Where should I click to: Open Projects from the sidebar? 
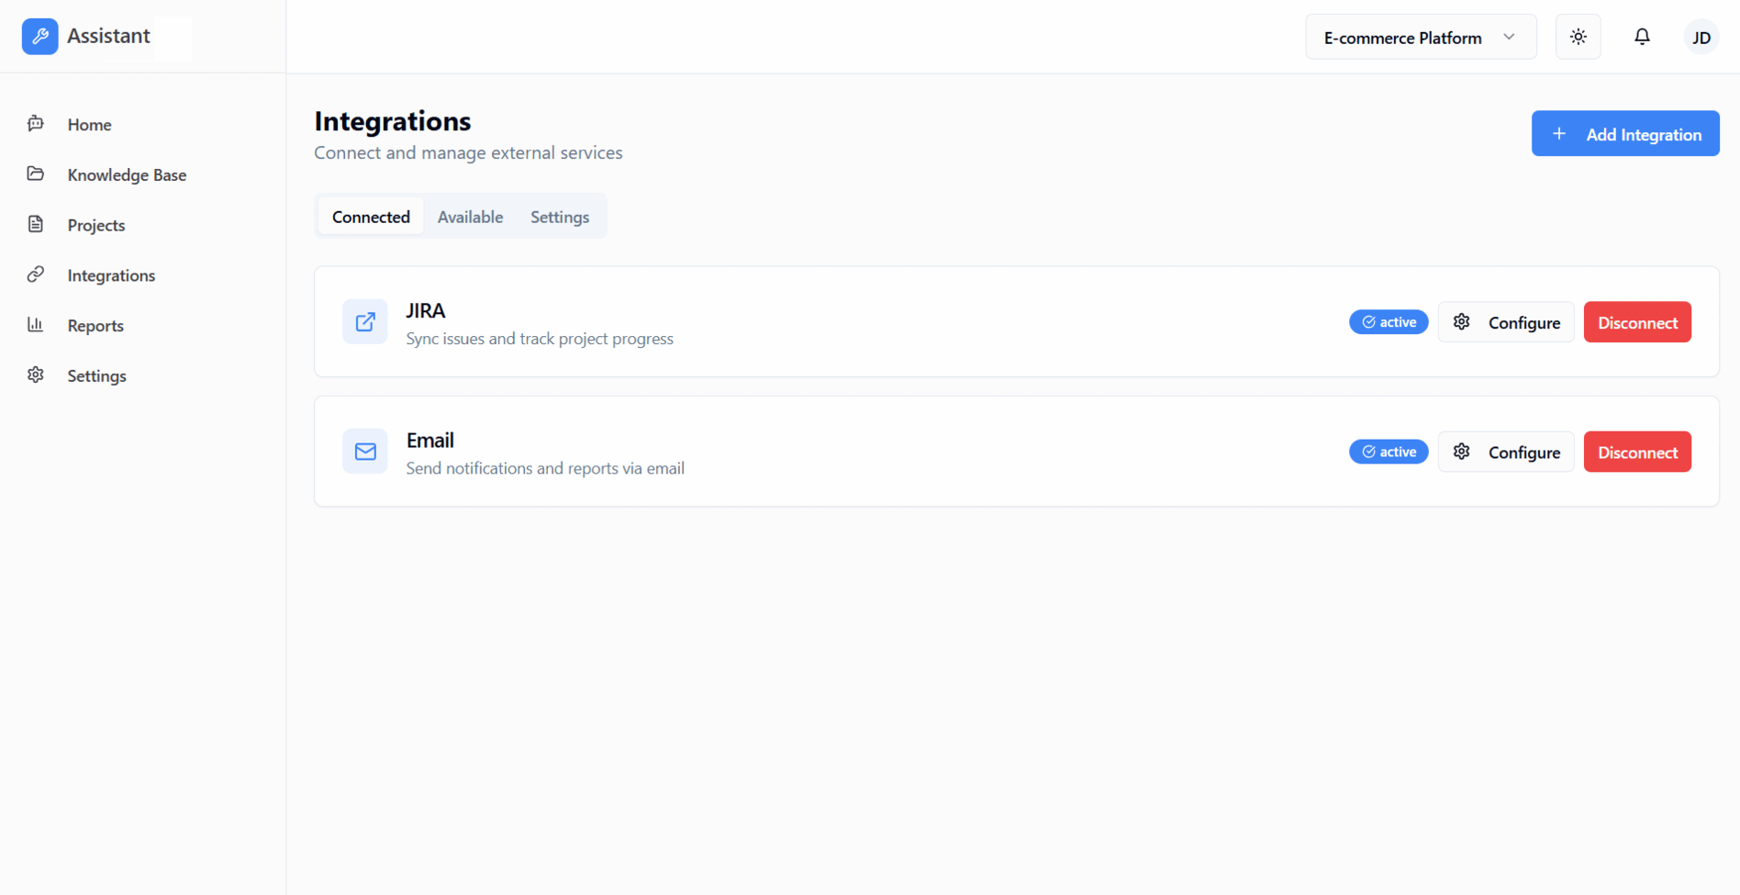click(95, 225)
